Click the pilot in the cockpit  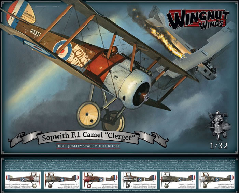113,51
